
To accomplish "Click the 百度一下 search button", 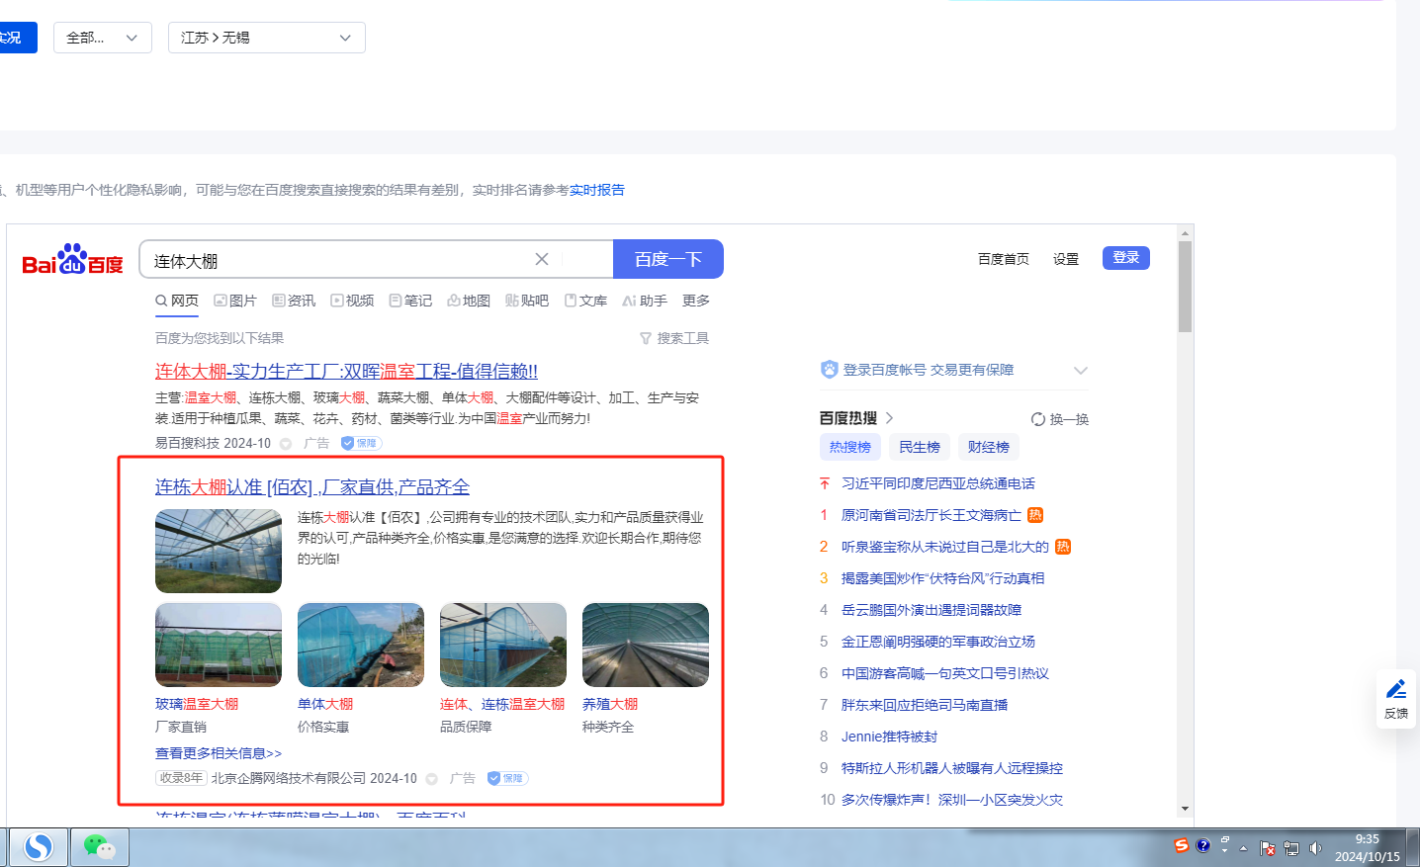I will (x=668, y=259).
